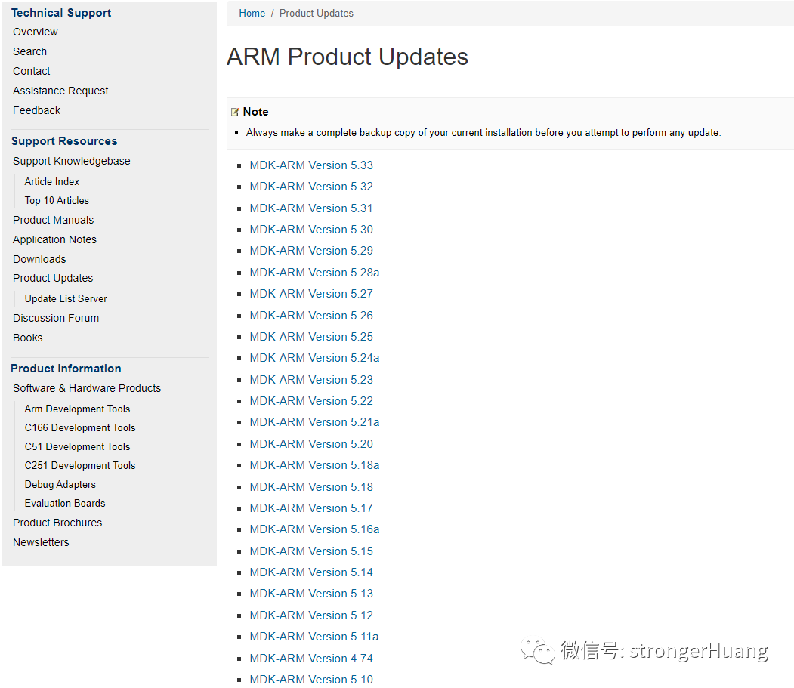Select Debug Adapters sub-item
The image size is (794, 688).
point(60,485)
